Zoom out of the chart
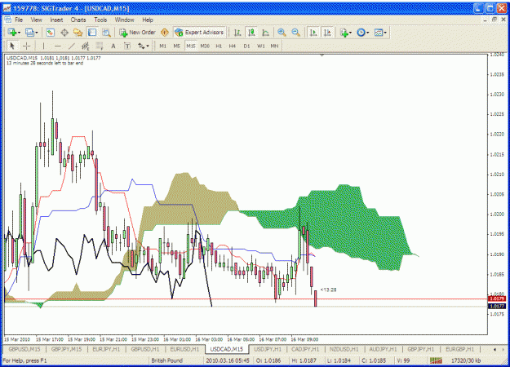This screenshot has height=367, width=510. 295,33
